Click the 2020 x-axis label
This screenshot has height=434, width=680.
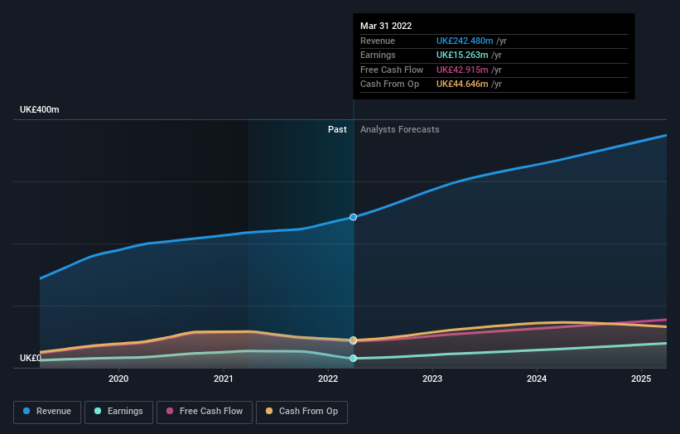pos(118,379)
